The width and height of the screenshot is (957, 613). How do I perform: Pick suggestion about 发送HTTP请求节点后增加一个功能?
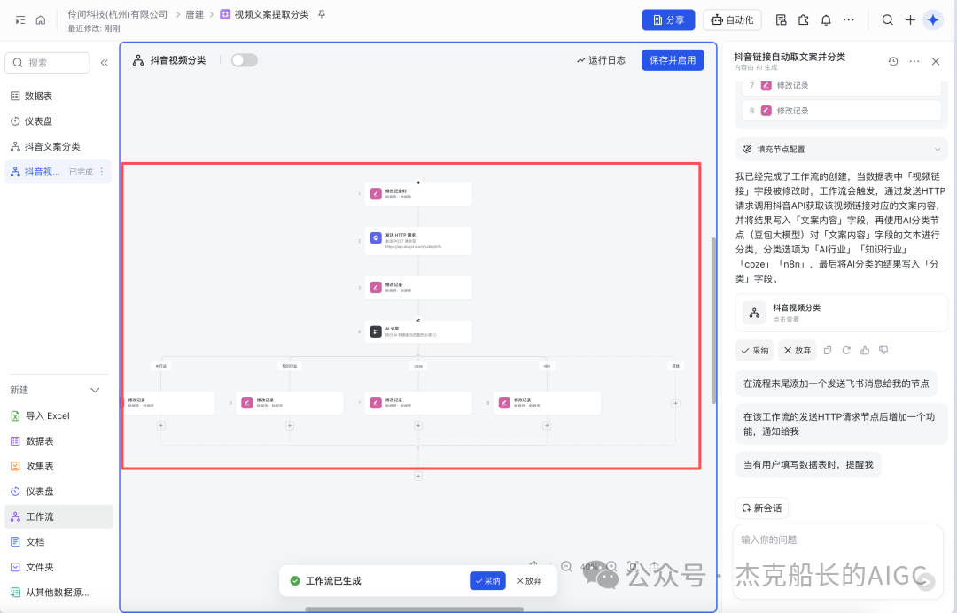click(x=841, y=424)
